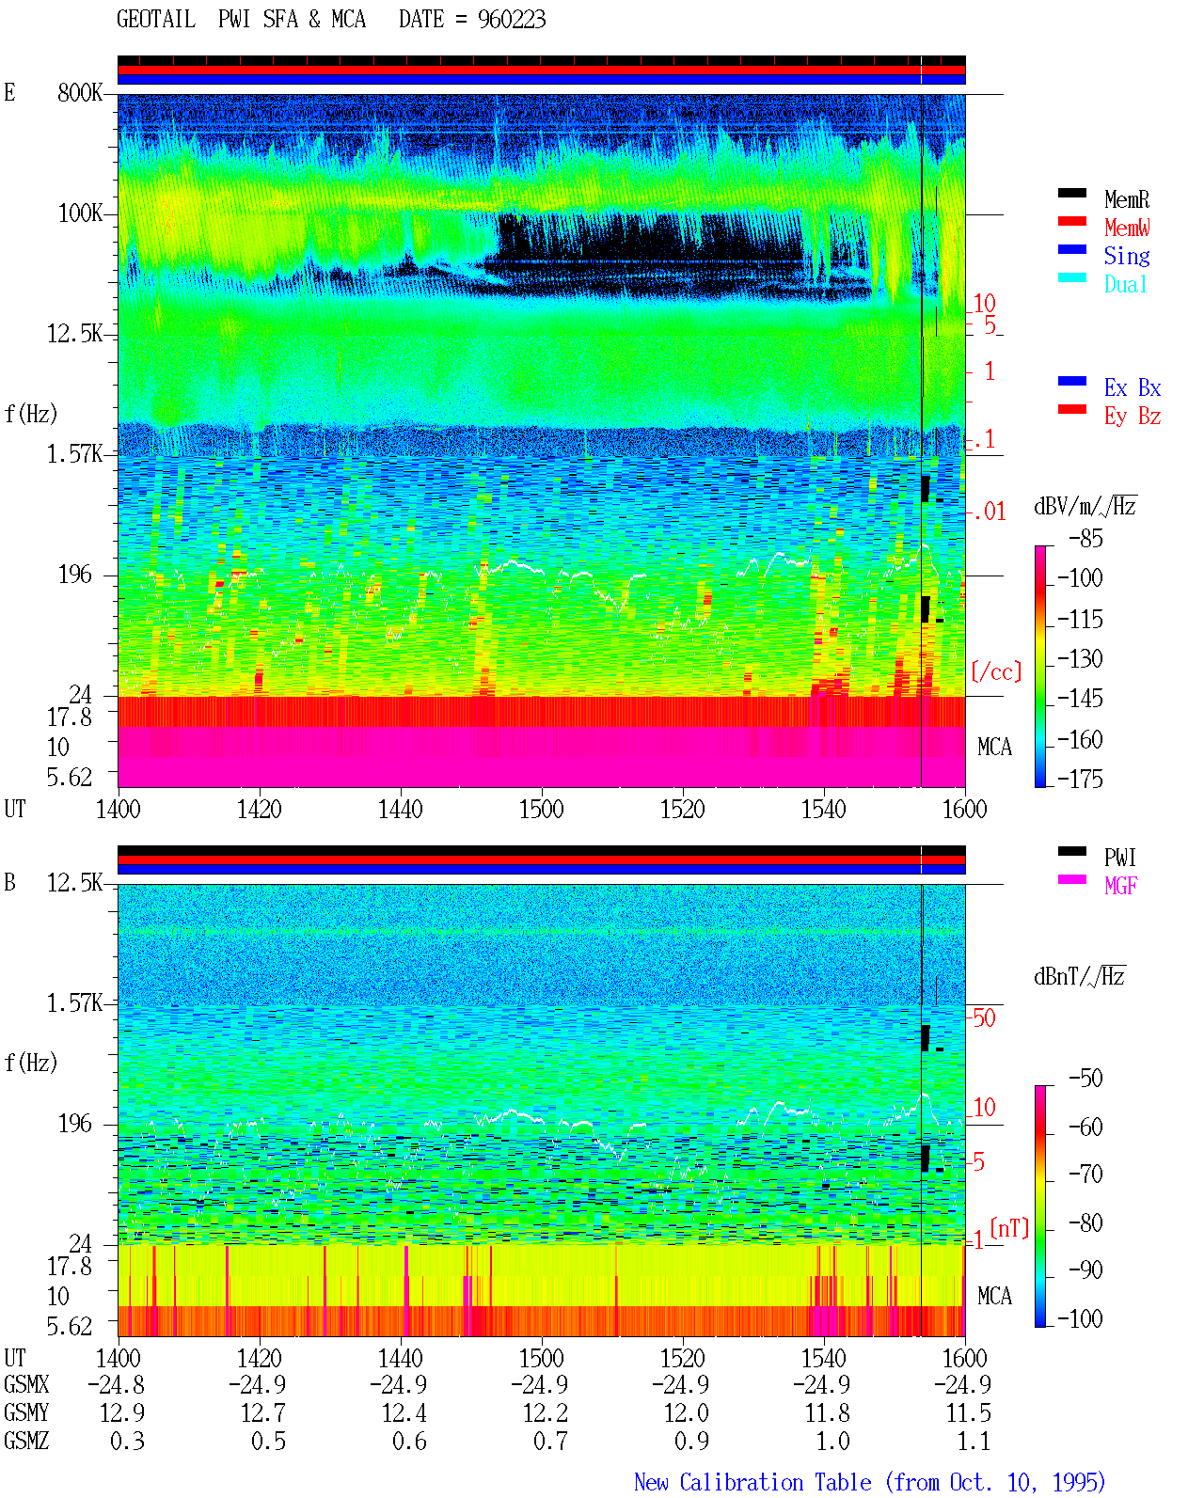
Task: Click the GEOTAIL PWI SFA & MCA title
Action: (x=241, y=20)
